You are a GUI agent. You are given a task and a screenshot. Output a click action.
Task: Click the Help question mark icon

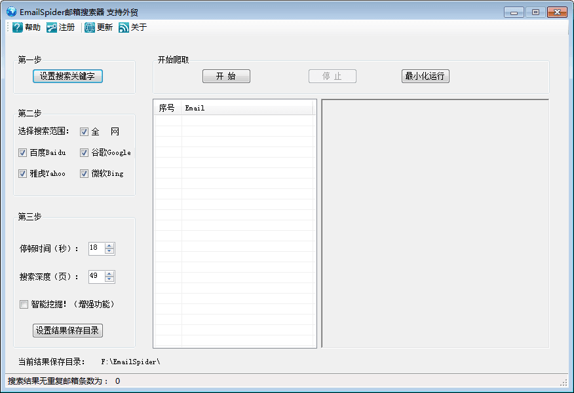pyautogui.click(x=18, y=27)
